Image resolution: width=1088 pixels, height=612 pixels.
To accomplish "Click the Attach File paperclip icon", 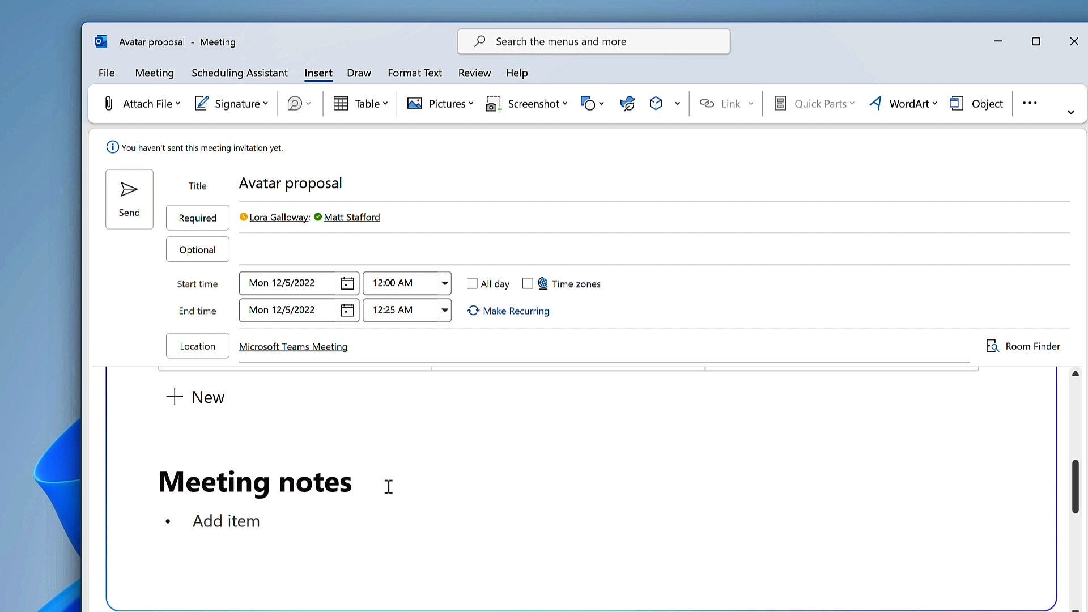I will 109,104.
